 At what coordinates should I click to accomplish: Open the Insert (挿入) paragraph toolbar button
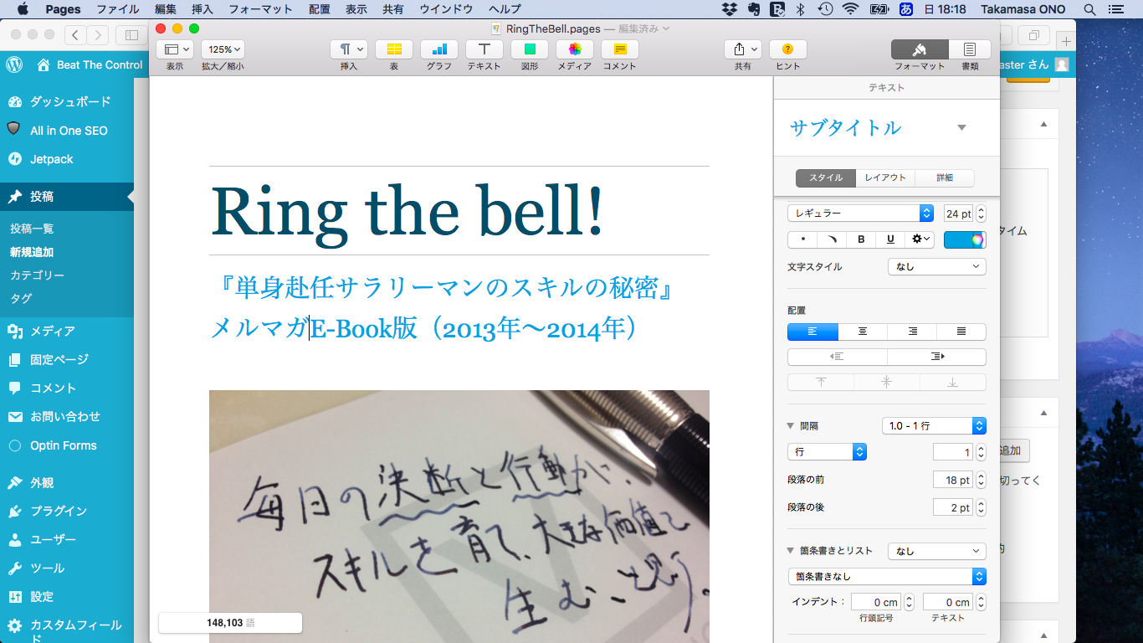(349, 49)
